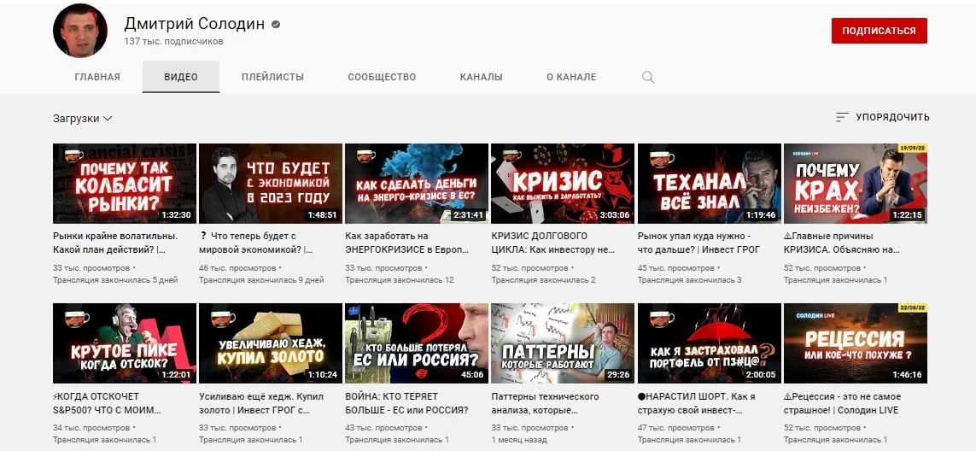976x451 pixels.
Task: Click title 'Как заработать на ЭНЕРГОКРИЗИСЕ в Европ…'
Action: pos(407,243)
